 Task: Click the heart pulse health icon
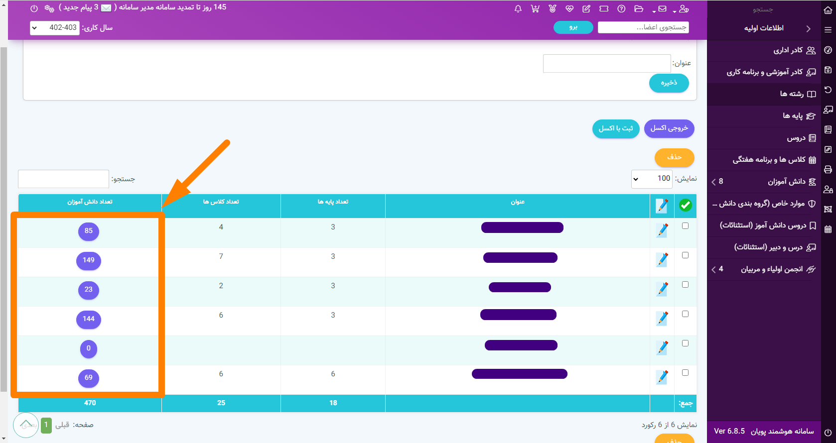(x=569, y=9)
